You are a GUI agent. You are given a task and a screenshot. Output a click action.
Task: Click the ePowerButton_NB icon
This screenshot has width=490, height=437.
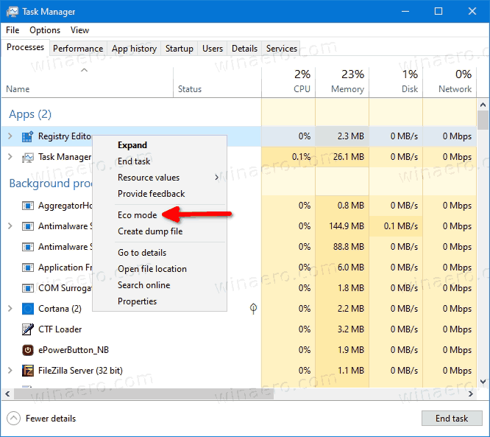pyautogui.click(x=28, y=350)
